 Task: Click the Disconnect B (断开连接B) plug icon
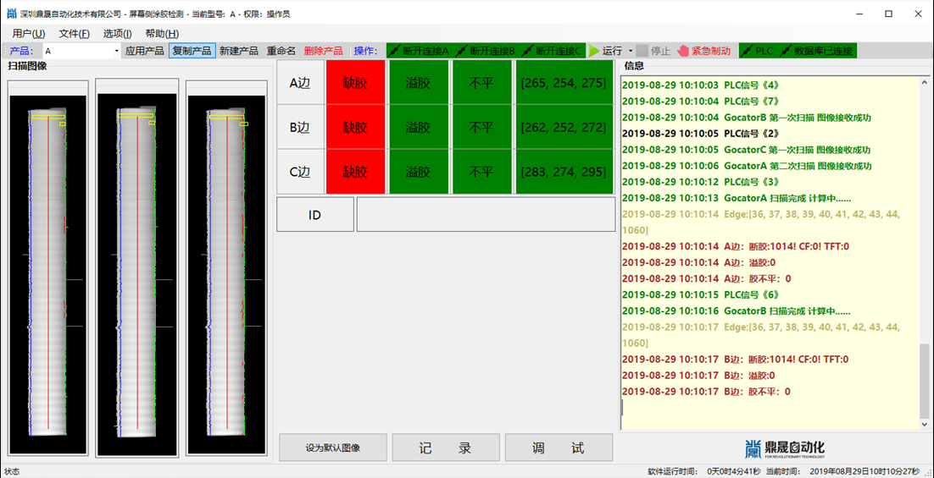[x=461, y=51]
